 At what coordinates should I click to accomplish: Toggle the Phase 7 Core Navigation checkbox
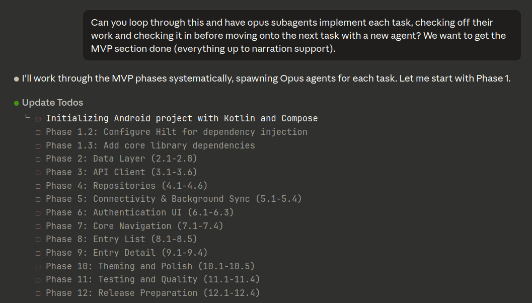pos(38,226)
